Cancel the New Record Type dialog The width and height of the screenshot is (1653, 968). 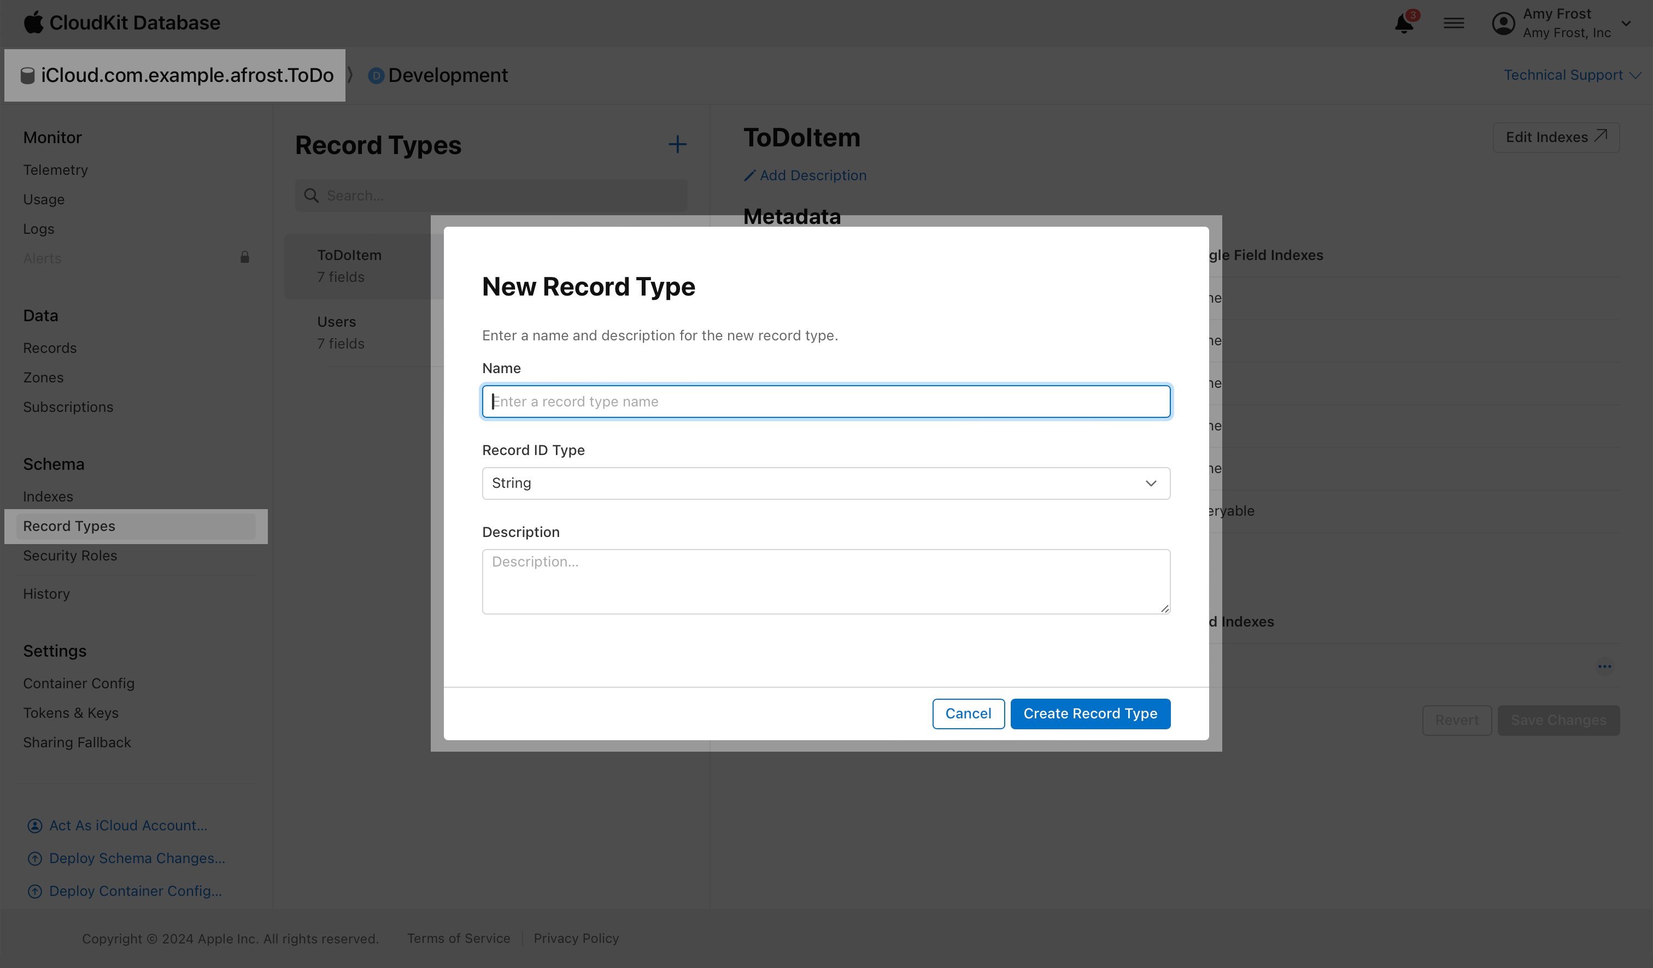968,713
